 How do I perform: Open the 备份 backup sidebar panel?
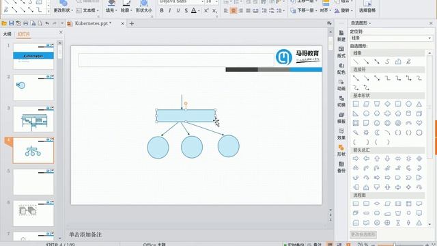click(341, 167)
